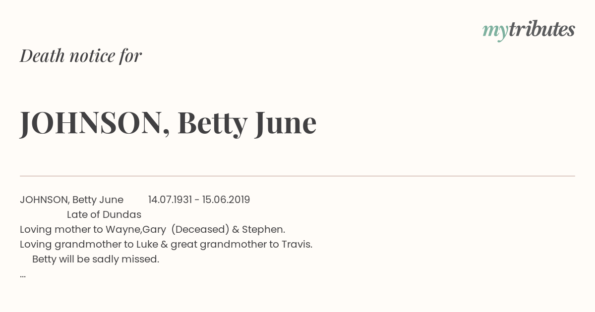
Task: Click the birth date 14.07.1931
Action: (x=170, y=200)
